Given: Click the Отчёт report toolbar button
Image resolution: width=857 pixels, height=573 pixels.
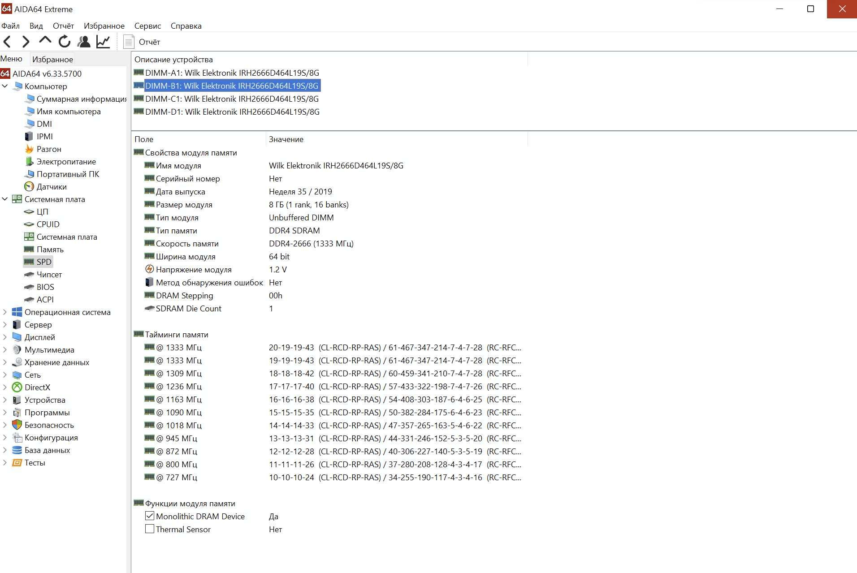Looking at the screenshot, I should [142, 42].
